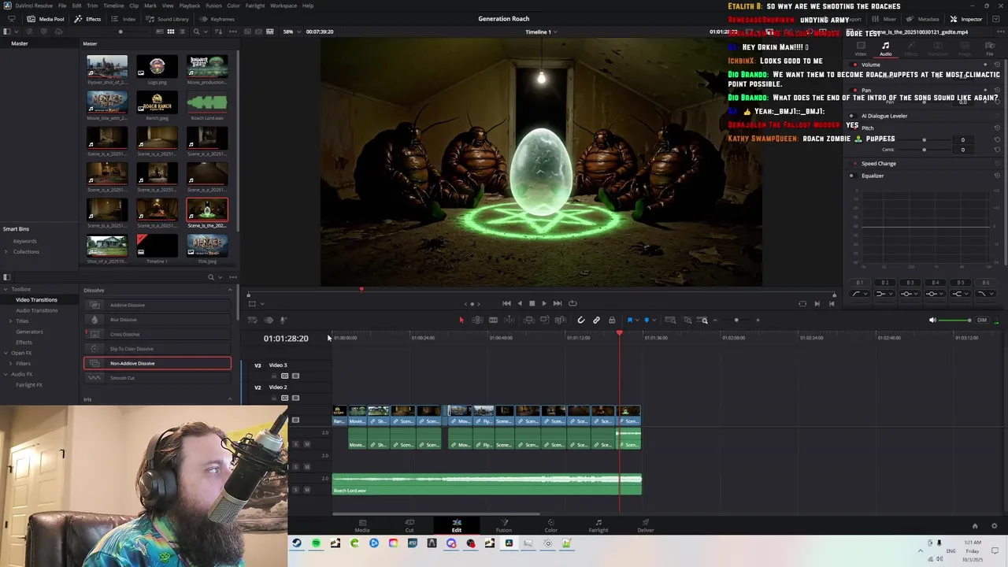Expand Open FX tree item
The width and height of the screenshot is (1008, 567).
pyautogui.click(x=6, y=353)
